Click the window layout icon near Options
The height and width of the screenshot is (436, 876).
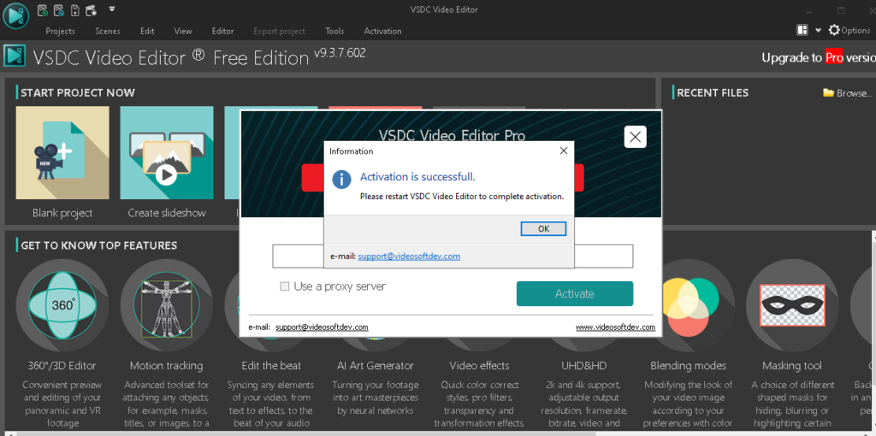[x=802, y=30]
